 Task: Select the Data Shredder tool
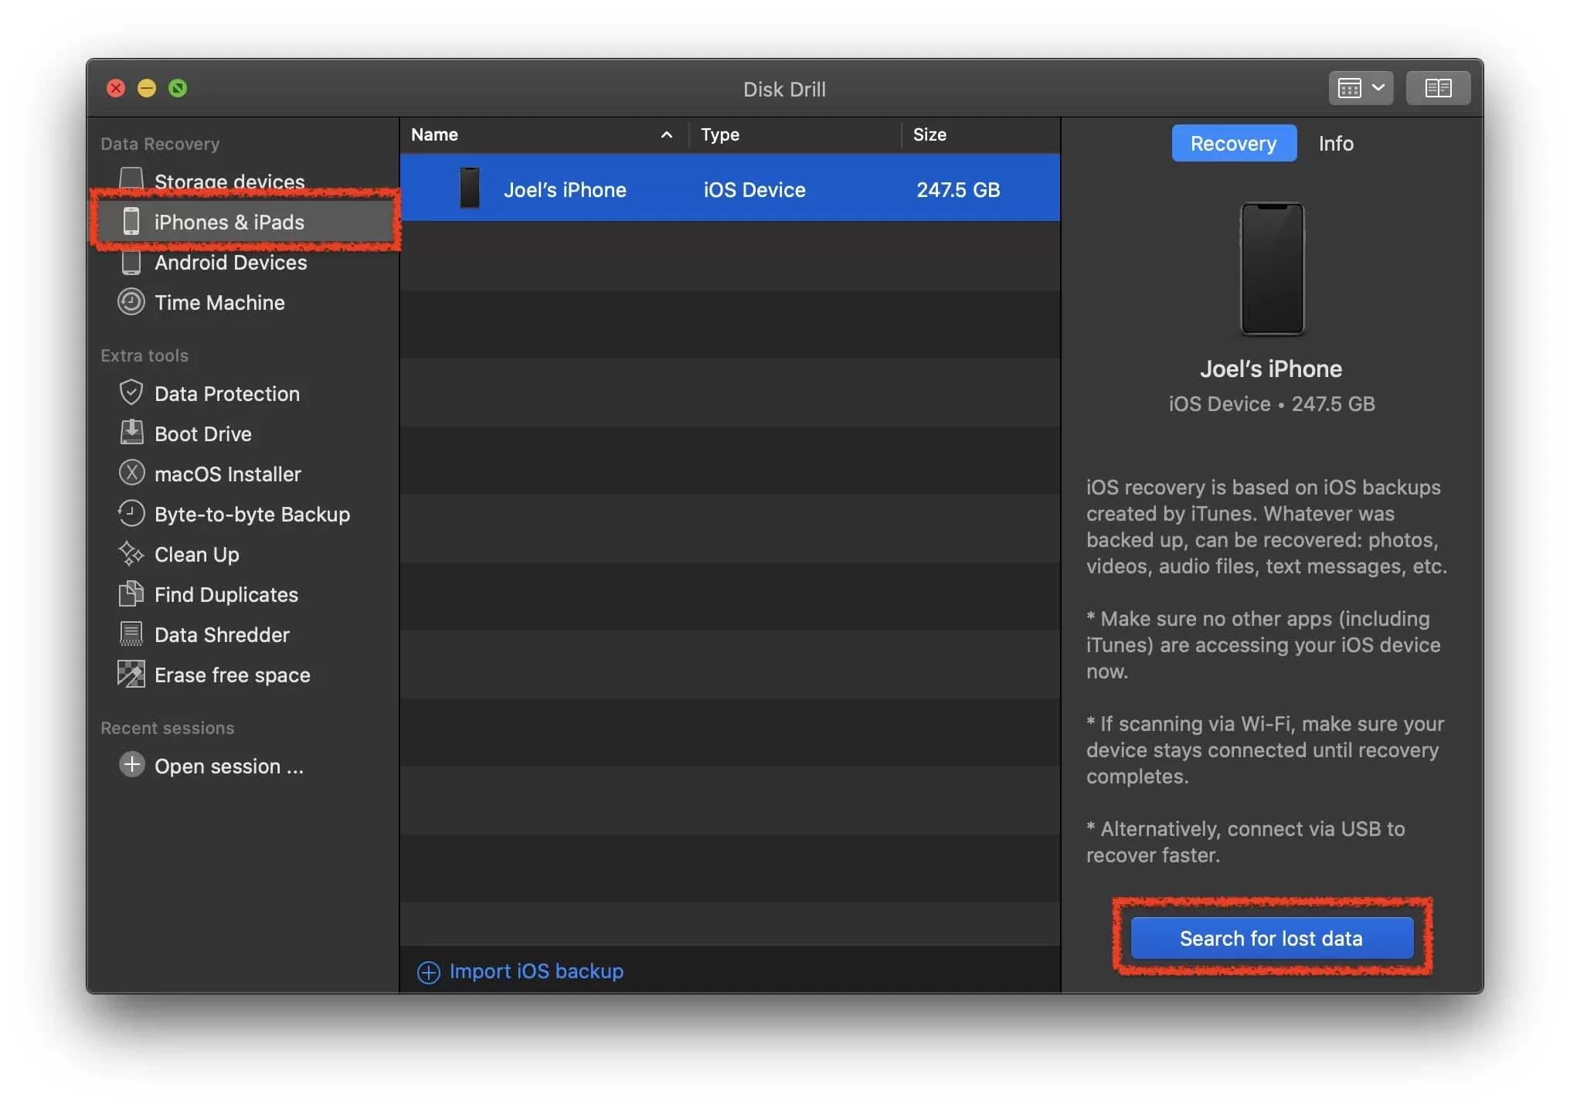pyautogui.click(x=222, y=633)
